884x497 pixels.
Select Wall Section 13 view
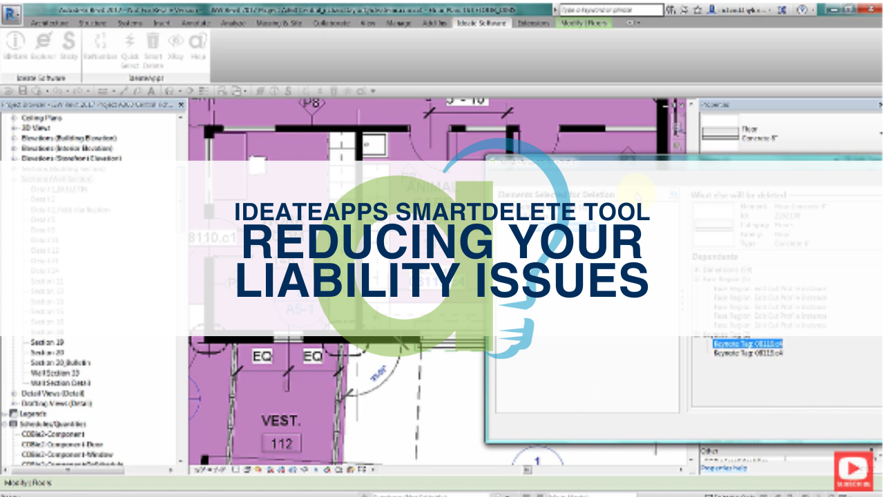pyautogui.click(x=55, y=373)
